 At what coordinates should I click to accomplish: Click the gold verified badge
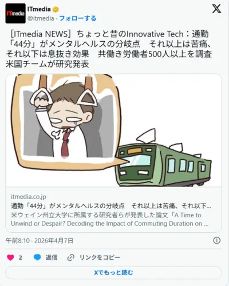[x=56, y=9]
